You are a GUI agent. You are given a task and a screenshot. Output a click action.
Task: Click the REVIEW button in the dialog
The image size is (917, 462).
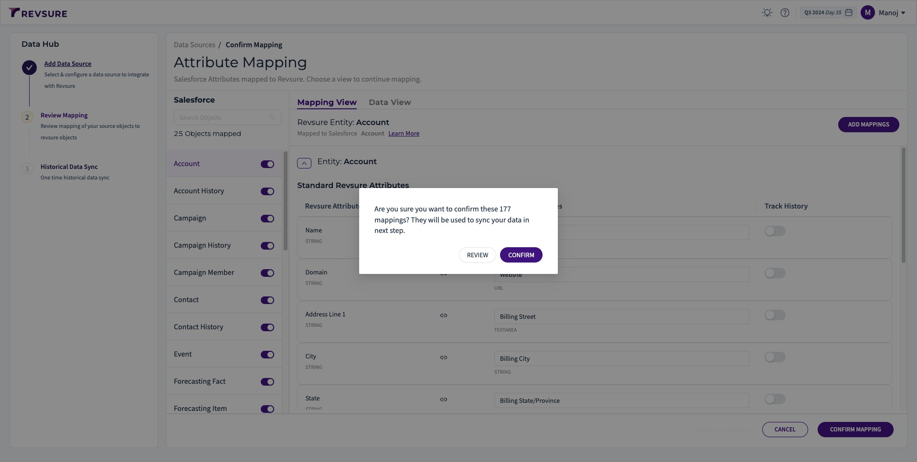click(478, 255)
